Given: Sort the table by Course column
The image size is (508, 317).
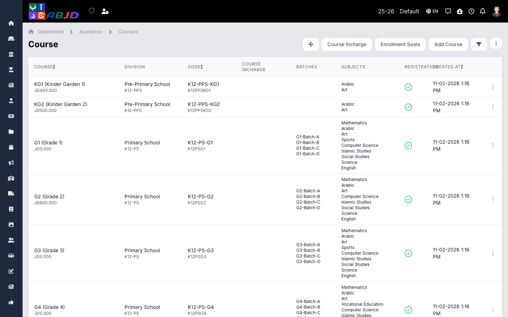Looking at the screenshot, I should (45, 67).
